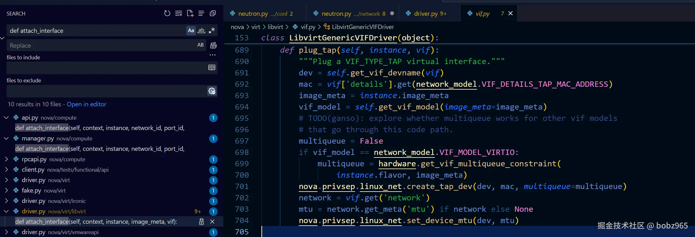
Task: Click result count badge for api.py
Action: coord(213,118)
